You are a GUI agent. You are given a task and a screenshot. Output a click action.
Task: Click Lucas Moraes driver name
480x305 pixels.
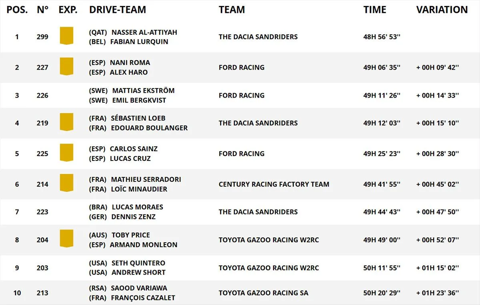pos(137,207)
